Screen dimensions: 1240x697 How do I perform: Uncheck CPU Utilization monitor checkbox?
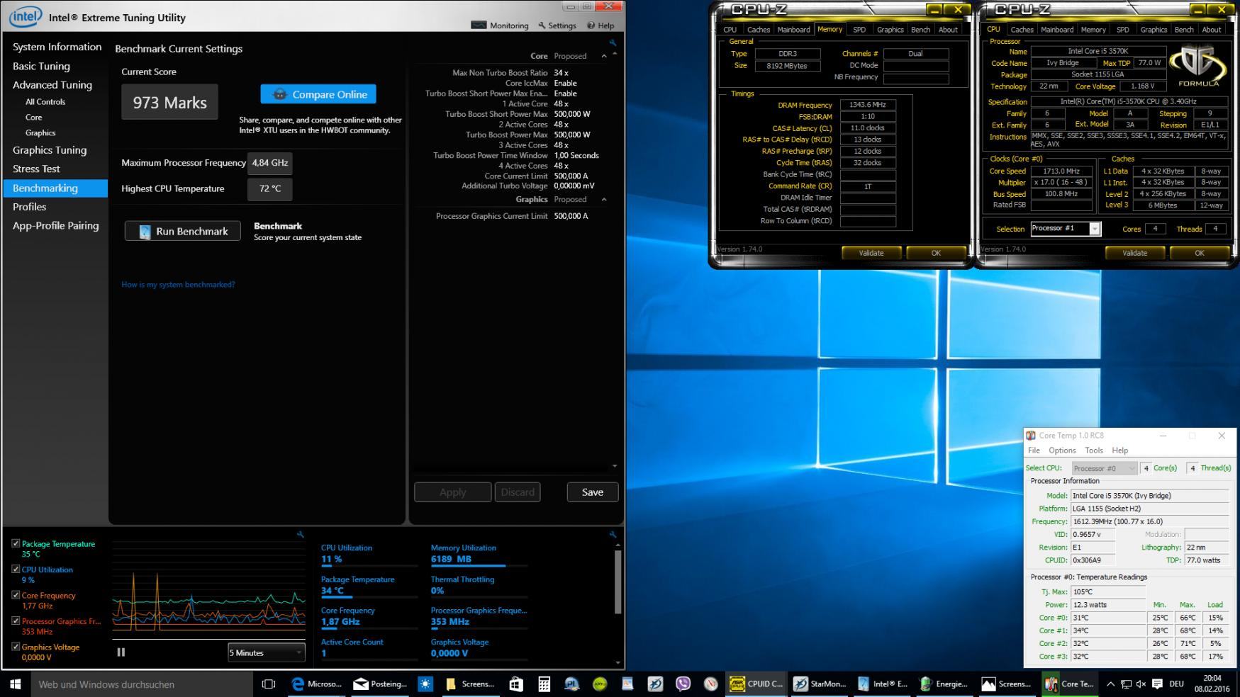click(x=16, y=569)
